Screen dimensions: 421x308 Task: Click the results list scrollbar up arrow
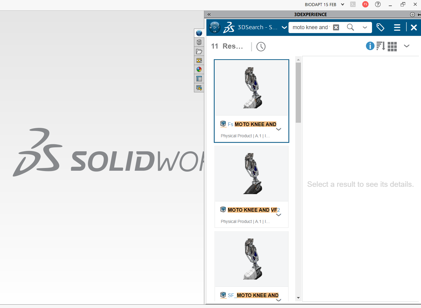tap(298, 60)
